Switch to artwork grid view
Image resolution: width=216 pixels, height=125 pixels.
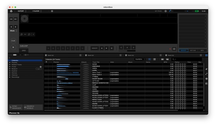click(149, 59)
